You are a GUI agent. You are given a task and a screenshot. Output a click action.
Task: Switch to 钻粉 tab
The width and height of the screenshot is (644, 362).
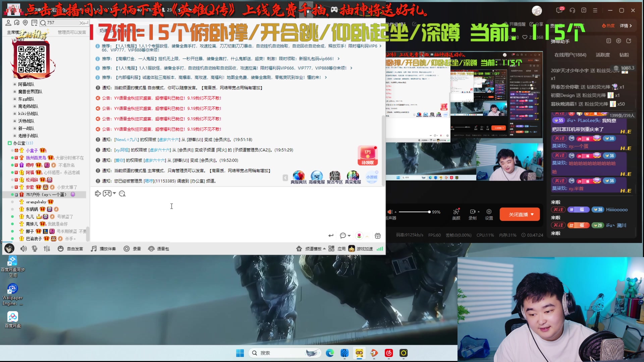point(624,55)
